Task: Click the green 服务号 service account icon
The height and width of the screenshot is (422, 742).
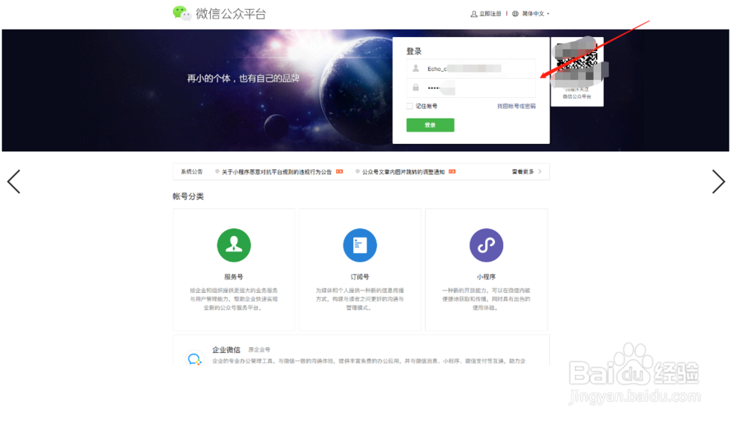Action: (x=234, y=245)
